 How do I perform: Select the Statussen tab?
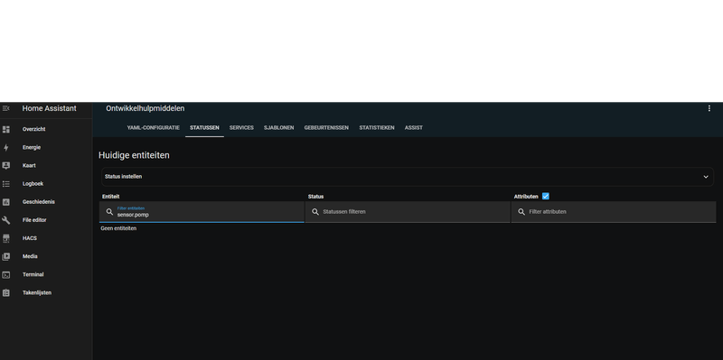coord(204,128)
